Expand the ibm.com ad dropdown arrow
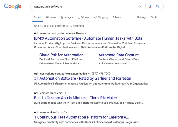Screen dimensions: 178x127 point(86,33)
